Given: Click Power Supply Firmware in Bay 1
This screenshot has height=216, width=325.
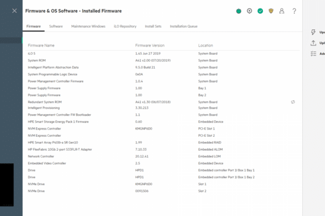Looking at the screenshot, I should pos(44,88).
